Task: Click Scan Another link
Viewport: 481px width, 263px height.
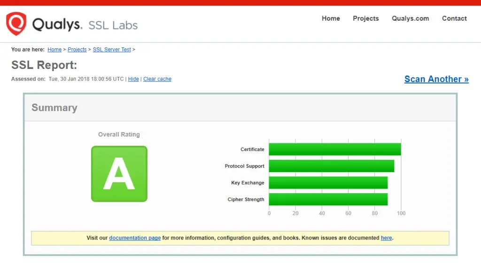Action: click(x=436, y=79)
